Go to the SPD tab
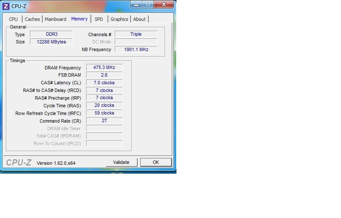Image resolution: width=341 pixels, height=218 pixels. point(99,19)
